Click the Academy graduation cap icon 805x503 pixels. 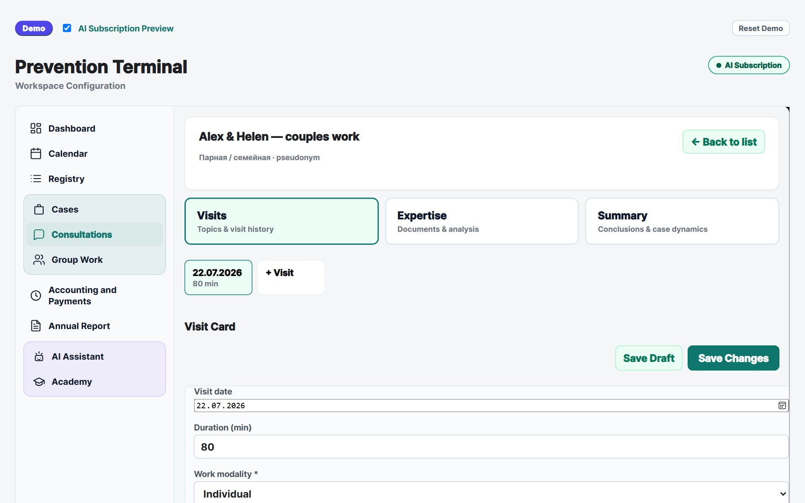pos(39,381)
